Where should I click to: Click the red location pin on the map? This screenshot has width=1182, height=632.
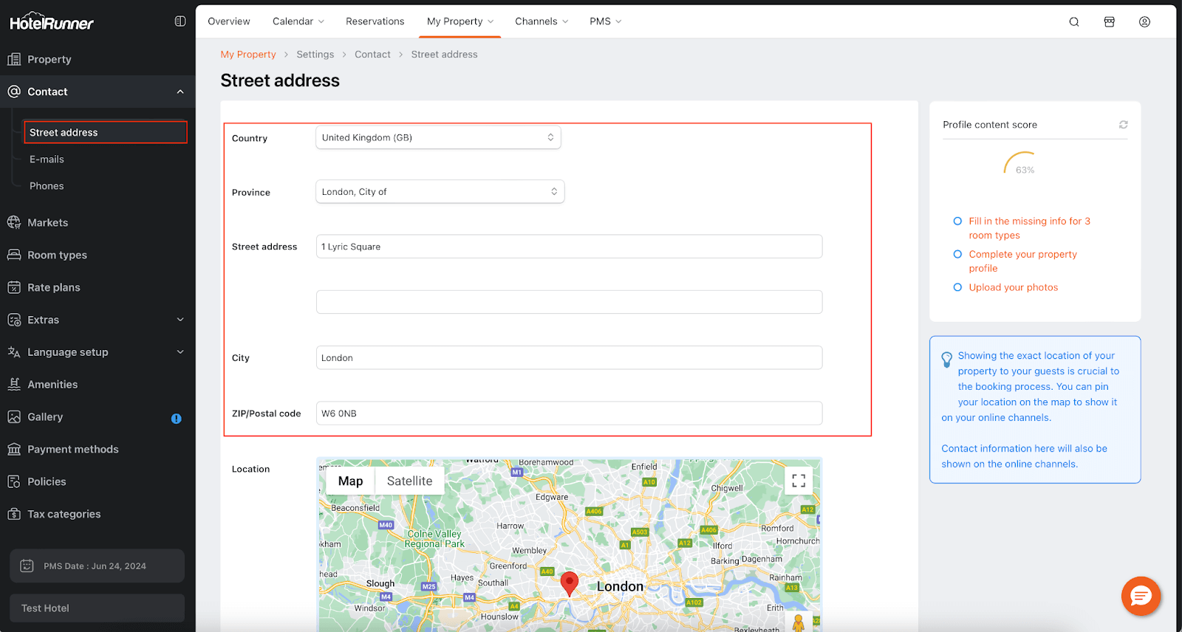(569, 583)
